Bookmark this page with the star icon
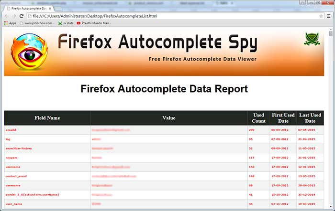The image size is (335, 211). (321, 16)
